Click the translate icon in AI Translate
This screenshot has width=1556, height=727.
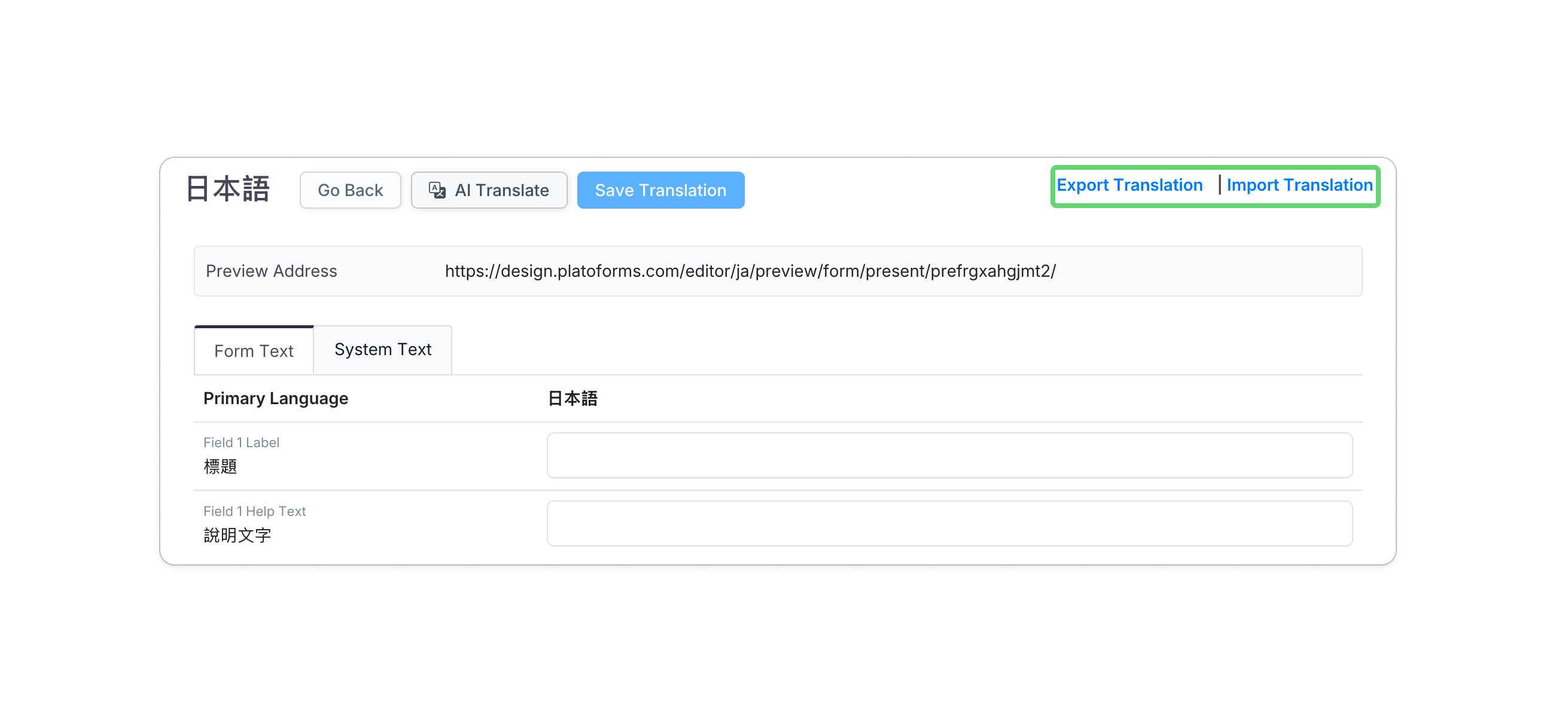tap(437, 190)
